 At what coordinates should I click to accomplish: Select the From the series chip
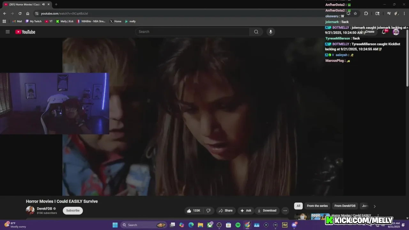(317, 206)
